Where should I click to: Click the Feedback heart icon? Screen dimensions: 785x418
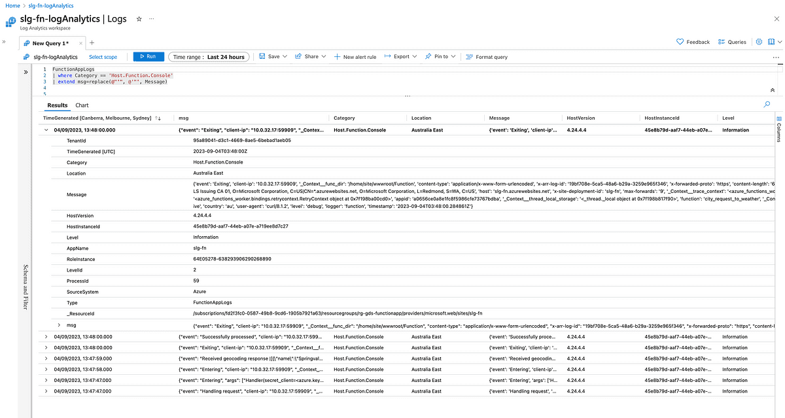(x=680, y=42)
